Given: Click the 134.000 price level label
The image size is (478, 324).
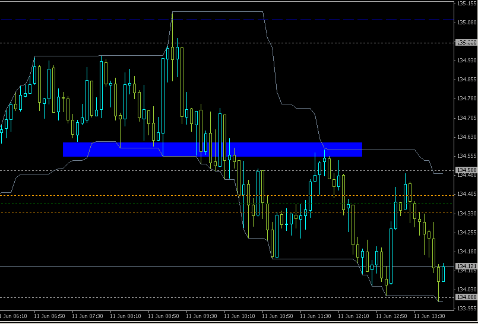Looking at the screenshot, I should [x=466, y=297].
